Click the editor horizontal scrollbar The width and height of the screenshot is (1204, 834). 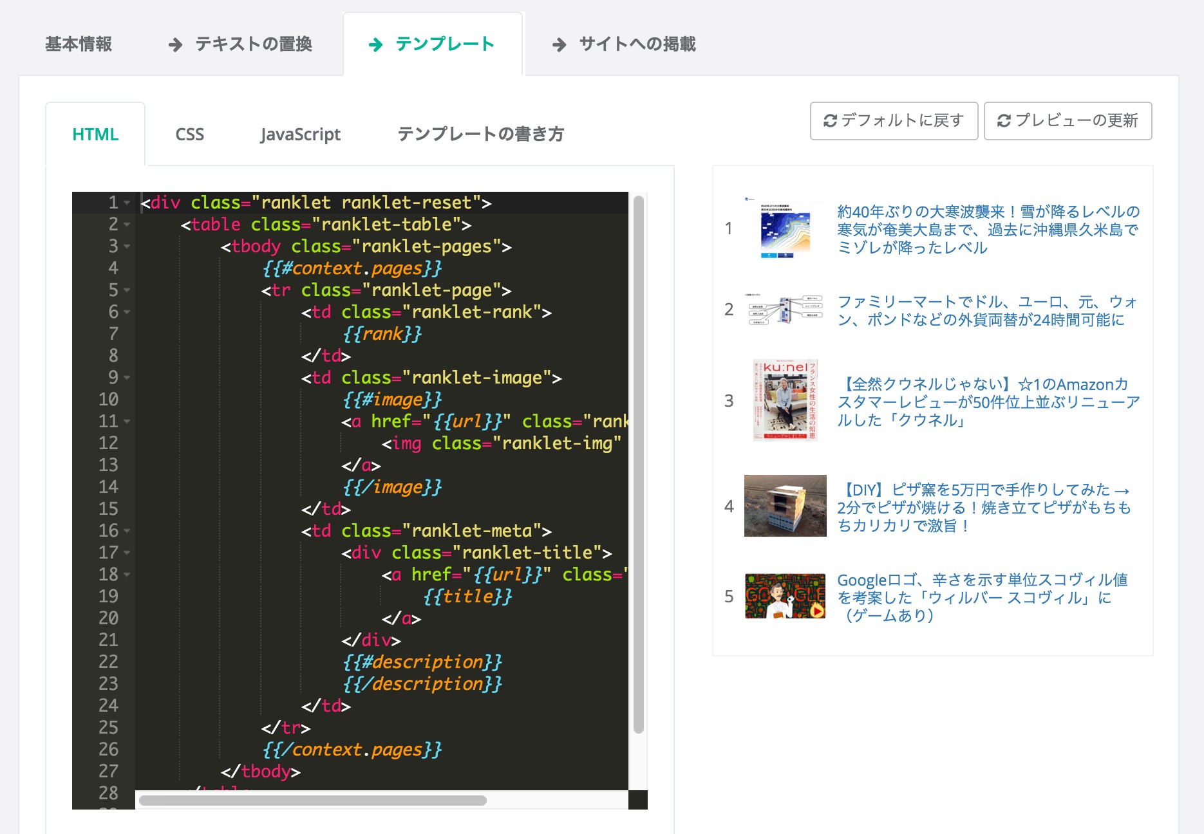[x=313, y=801]
